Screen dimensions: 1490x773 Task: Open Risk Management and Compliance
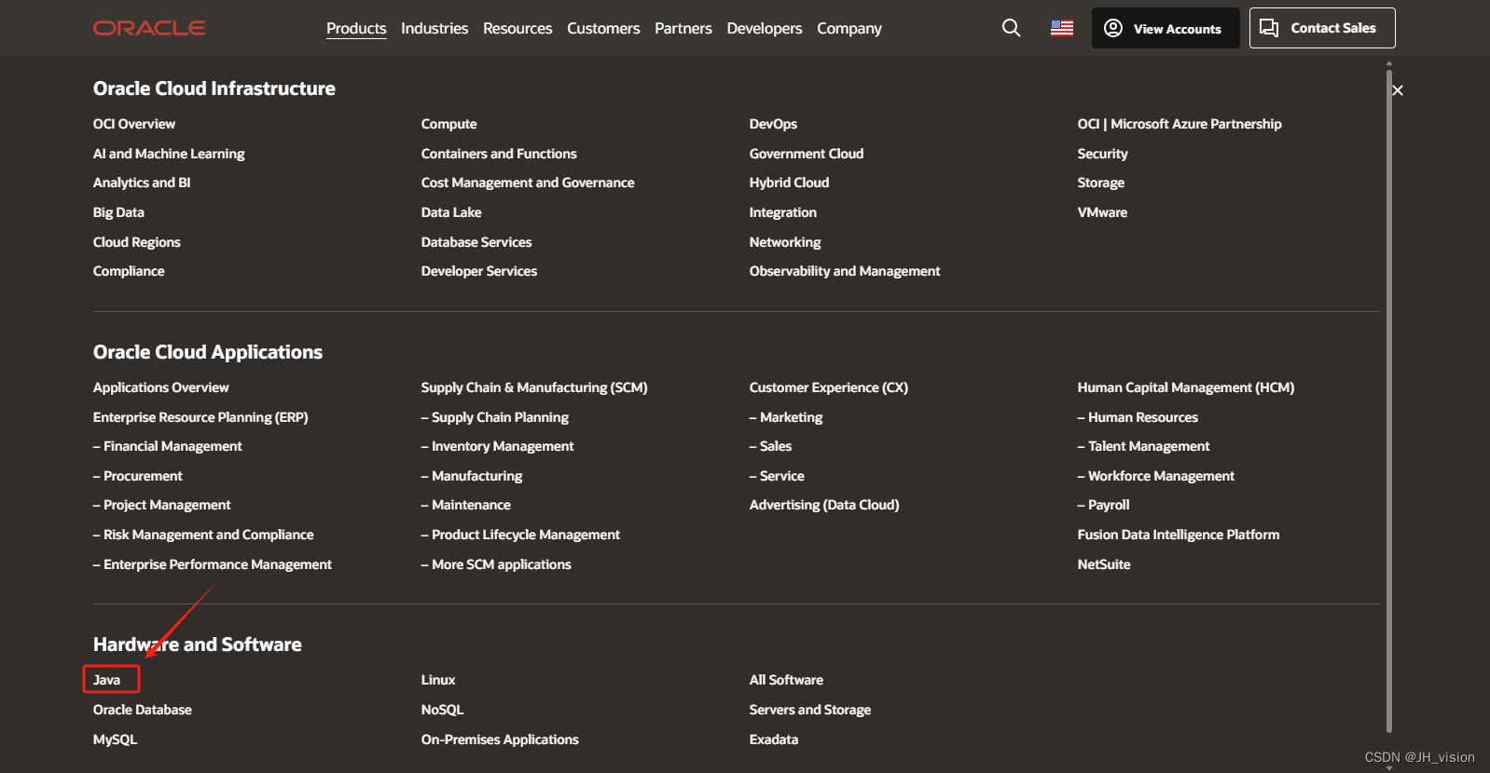coord(203,535)
